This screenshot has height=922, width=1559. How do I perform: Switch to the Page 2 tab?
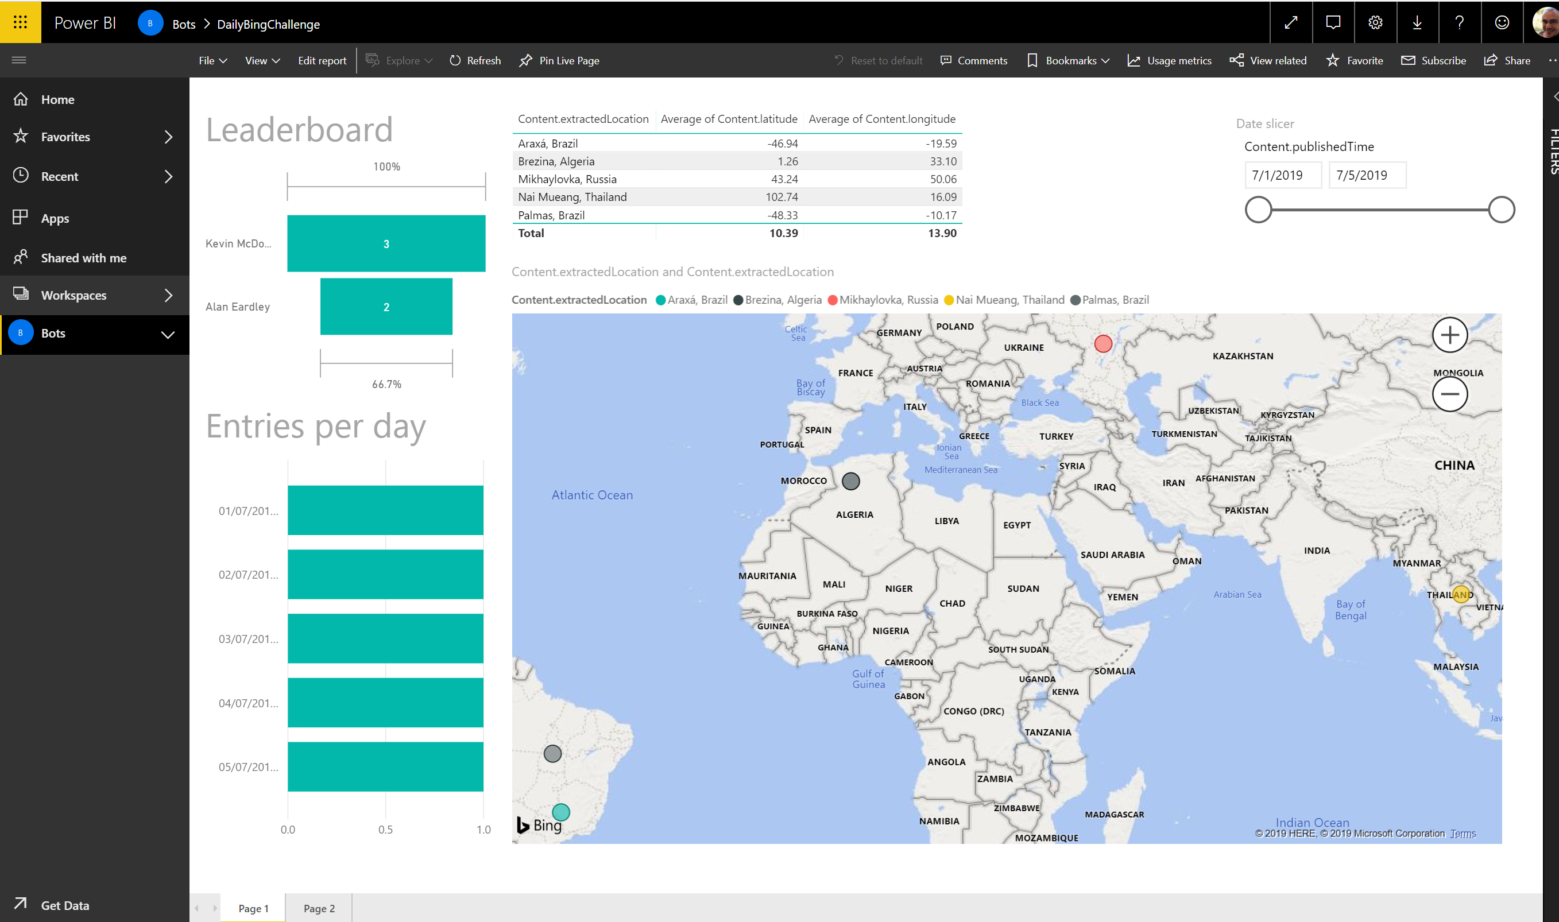319,908
